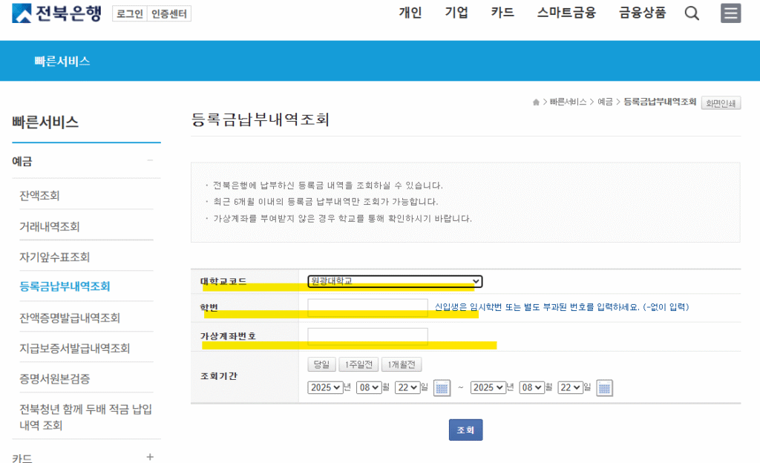Click the home icon in breadcrumb
Screen dimensions: 760x463
536,102
